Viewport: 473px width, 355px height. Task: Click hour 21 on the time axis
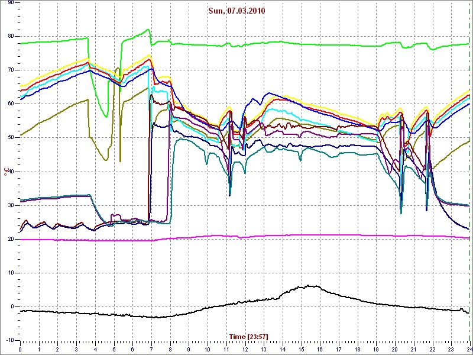pos(413,348)
